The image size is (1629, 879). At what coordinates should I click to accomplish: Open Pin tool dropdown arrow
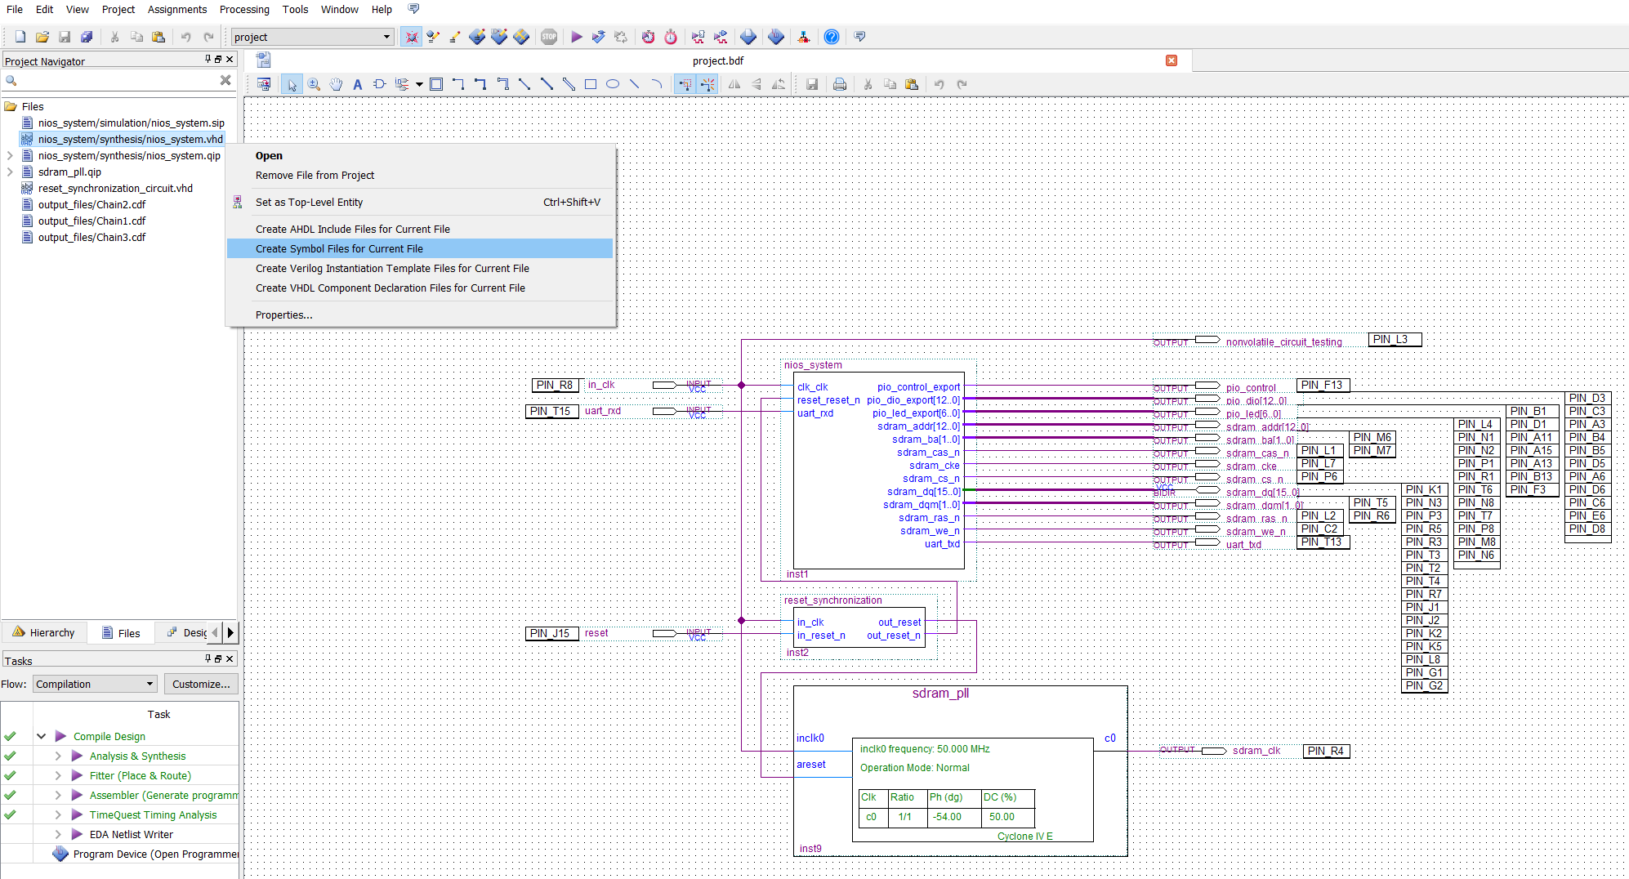tap(419, 84)
